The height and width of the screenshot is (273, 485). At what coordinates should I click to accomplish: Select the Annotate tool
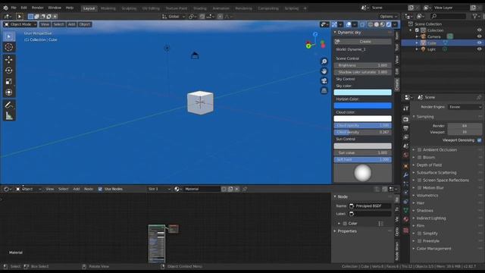pos(9,105)
